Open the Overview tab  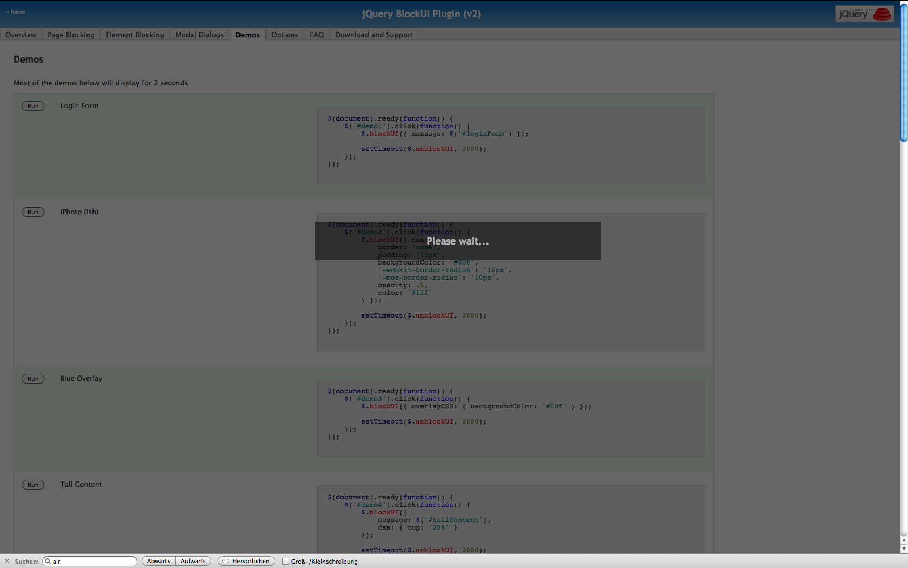click(21, 35)
